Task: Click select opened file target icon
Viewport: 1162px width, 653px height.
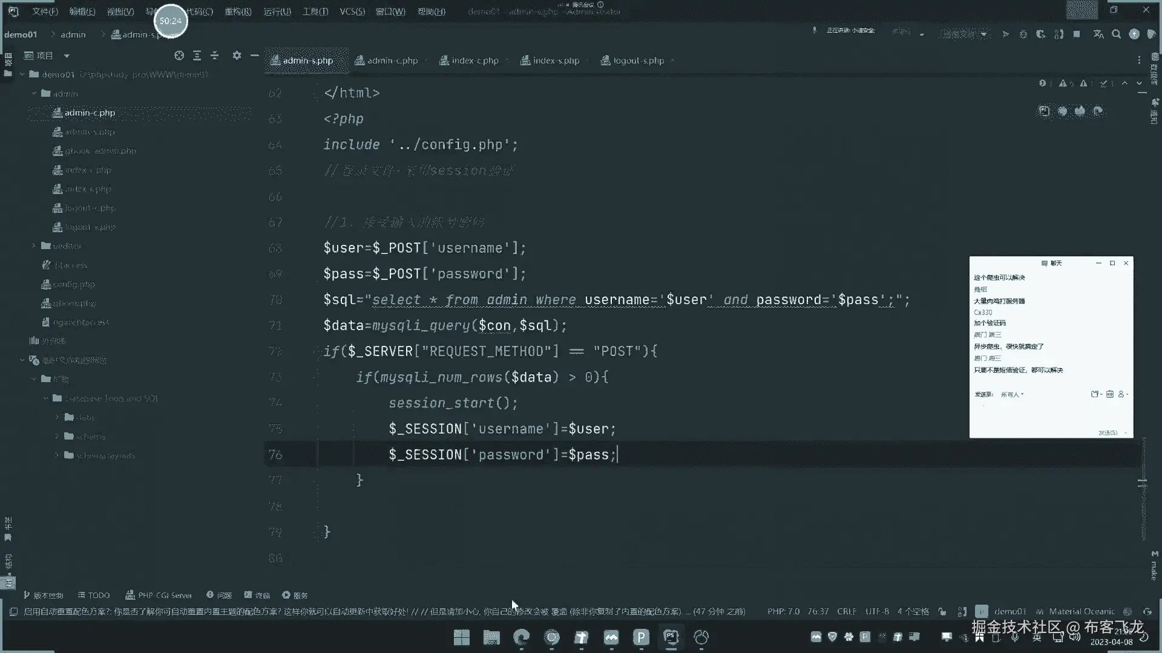Action: (179, 55)
